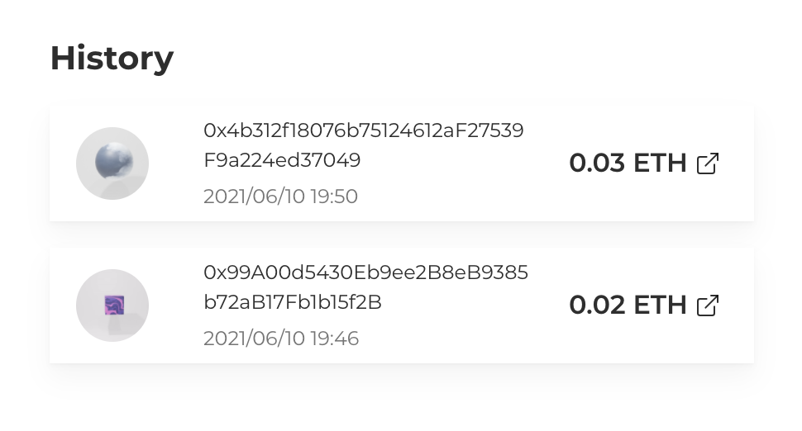
Task: Select address starting 0x99A00d5430Eb
Action: (x=365, y=287)
